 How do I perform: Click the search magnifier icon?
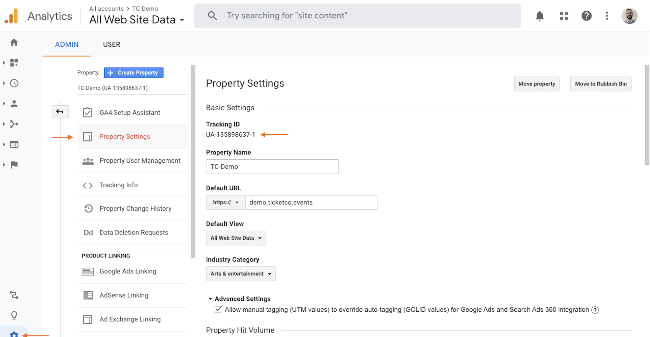pyautogui.click(x=212, y=15)
